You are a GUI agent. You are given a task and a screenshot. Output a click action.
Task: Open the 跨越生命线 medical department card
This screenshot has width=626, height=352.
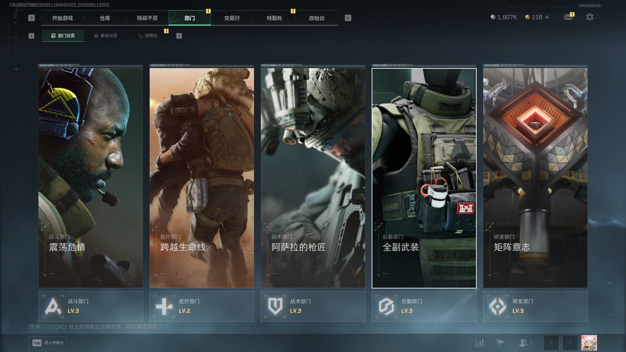pyautogui.click(x=202, y=178)
